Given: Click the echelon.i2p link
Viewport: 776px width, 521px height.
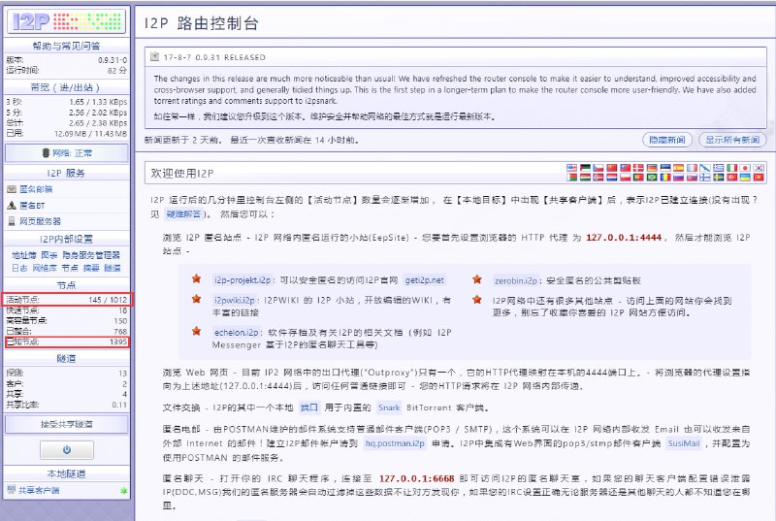Looking at the screenshot, I should 237,332.
